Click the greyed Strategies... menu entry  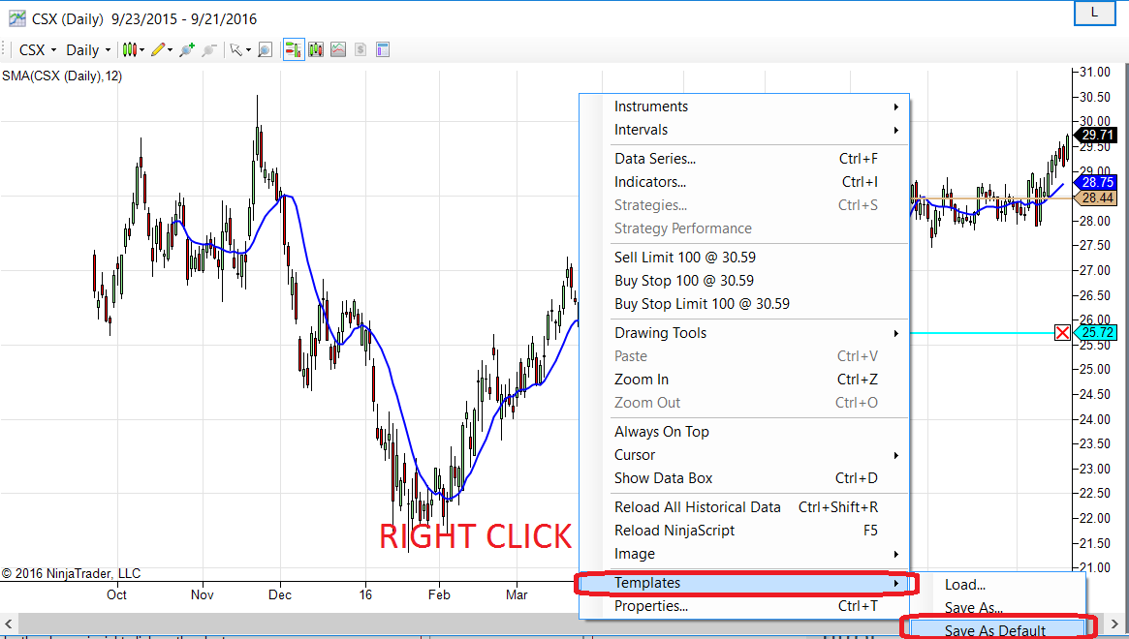(744, 205)
